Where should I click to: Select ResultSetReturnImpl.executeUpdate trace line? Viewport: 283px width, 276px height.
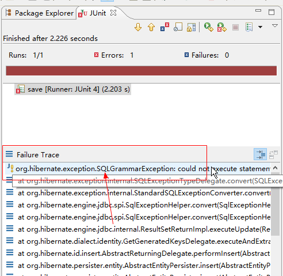[139, 229]
